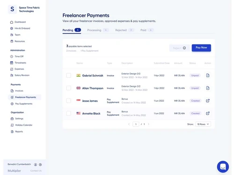234x175 pixels.
Task: Click the name Annette Black
Action: tap(91, 113)
